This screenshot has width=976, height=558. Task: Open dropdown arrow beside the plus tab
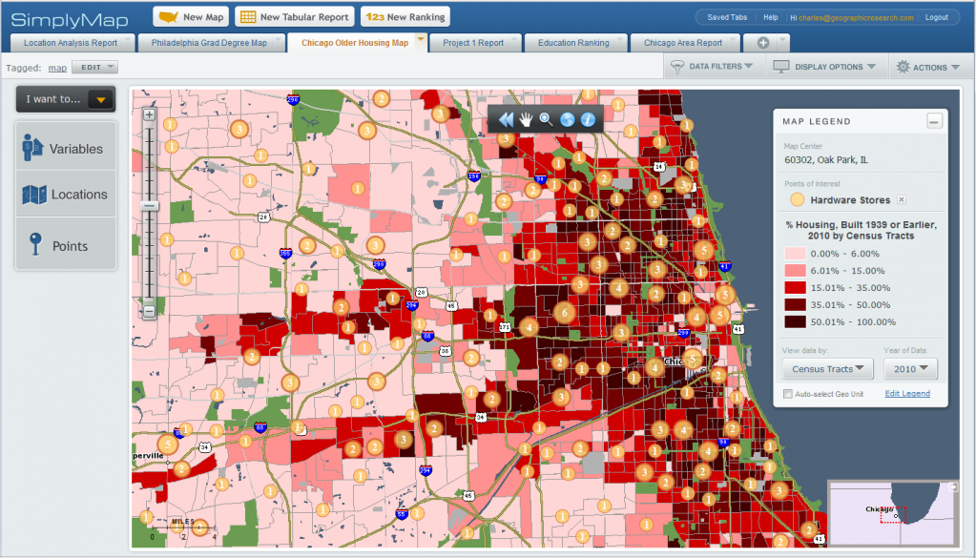pyautogui.click(x=783, y=42)
